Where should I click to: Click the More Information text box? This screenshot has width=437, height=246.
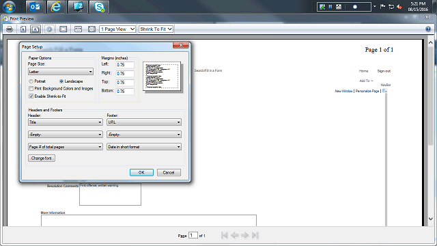(149, 220)
